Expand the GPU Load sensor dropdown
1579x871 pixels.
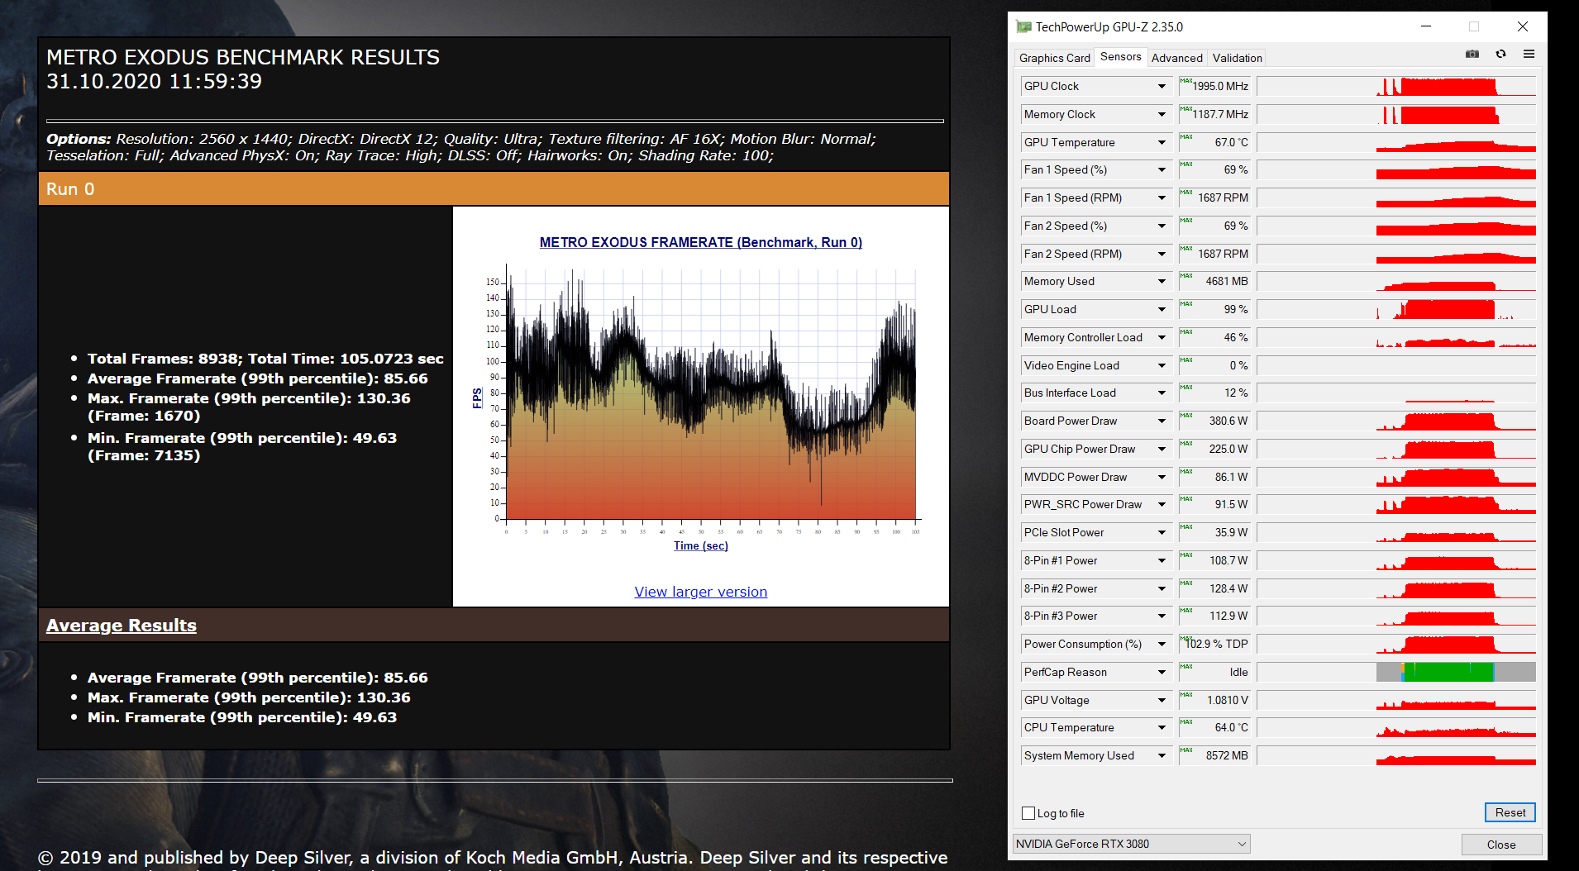pos(1162,309)
